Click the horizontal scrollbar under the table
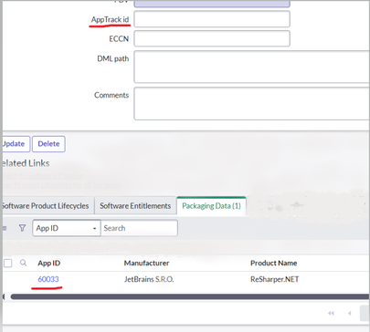This screenshot has height=332, width=370. coord(189,296)
